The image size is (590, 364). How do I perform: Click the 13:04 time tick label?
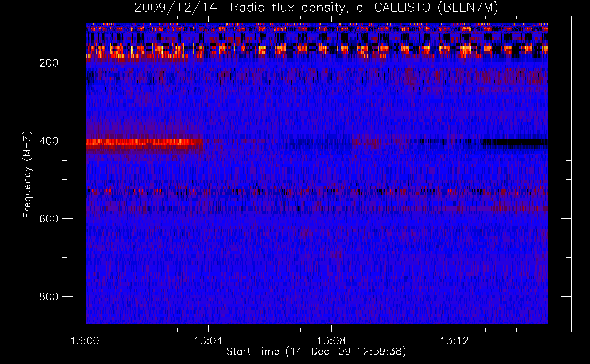click(208, 341)
